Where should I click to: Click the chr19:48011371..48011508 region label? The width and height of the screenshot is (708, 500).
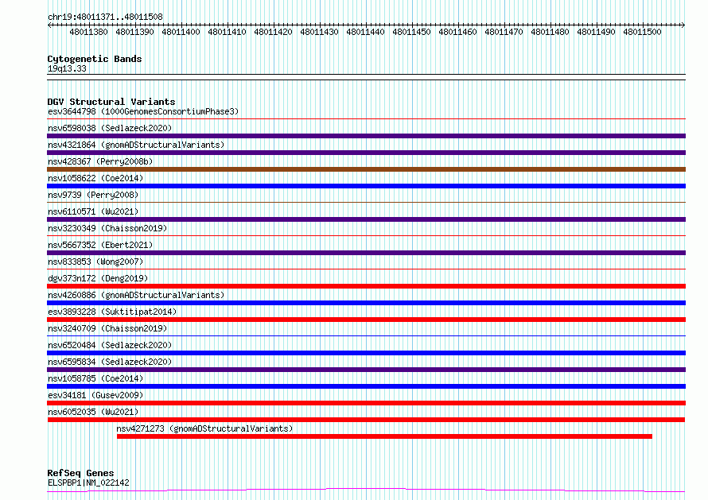105,17
